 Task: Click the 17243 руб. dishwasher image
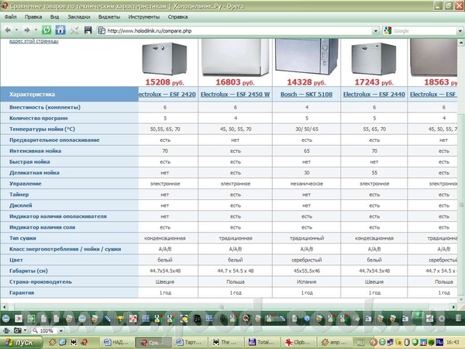374,59
